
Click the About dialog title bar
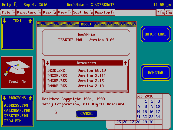click(86, 24)
